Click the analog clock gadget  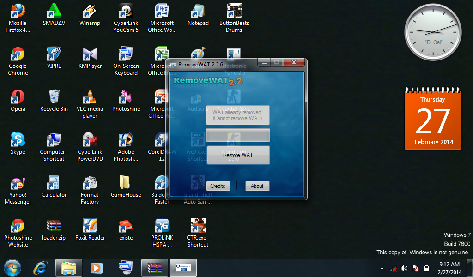(433, 32)
